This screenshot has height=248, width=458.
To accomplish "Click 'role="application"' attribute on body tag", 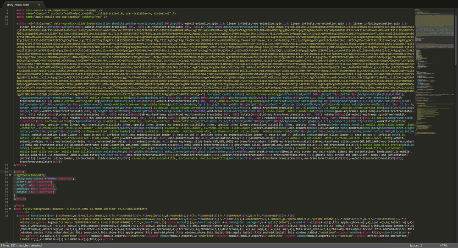I will pos(132,209).
